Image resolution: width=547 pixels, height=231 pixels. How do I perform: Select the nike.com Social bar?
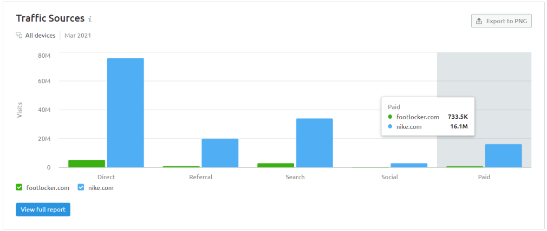[x=409, y=165]
